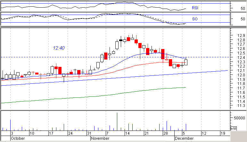
Task: Select the blue 12.40 price annotation
Action: pyautogui.click(x=59, y=48)
